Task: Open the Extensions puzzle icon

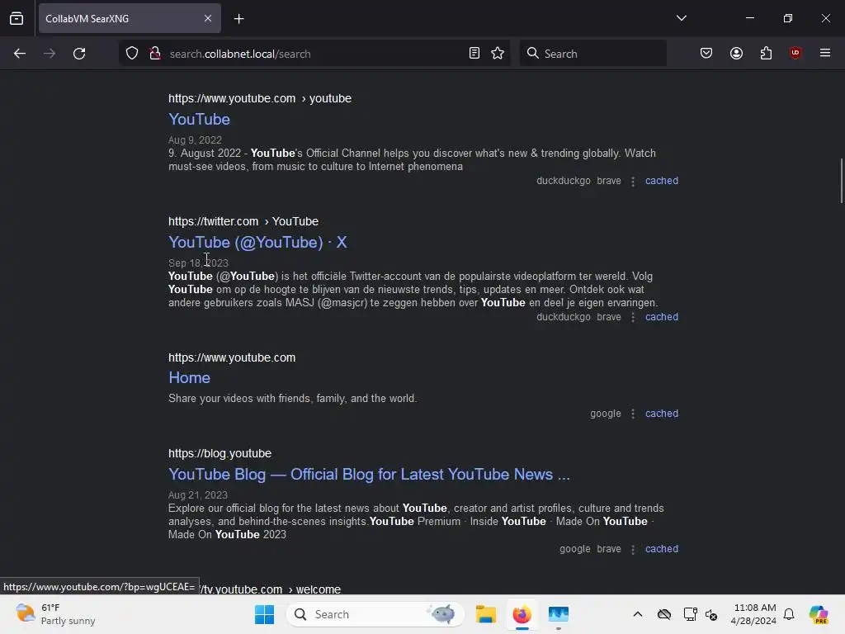Action: 766,54
